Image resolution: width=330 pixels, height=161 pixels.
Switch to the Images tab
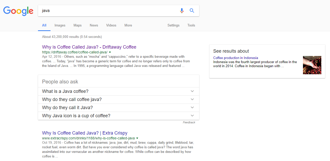[60, 25]
